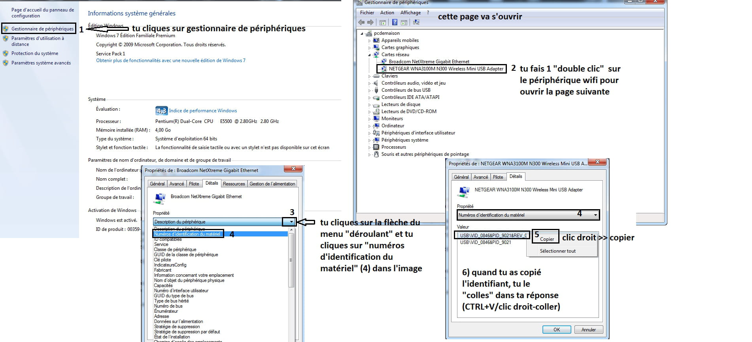Select the Broadcom NetXtreme adapter icon in tree

[384, 62]
